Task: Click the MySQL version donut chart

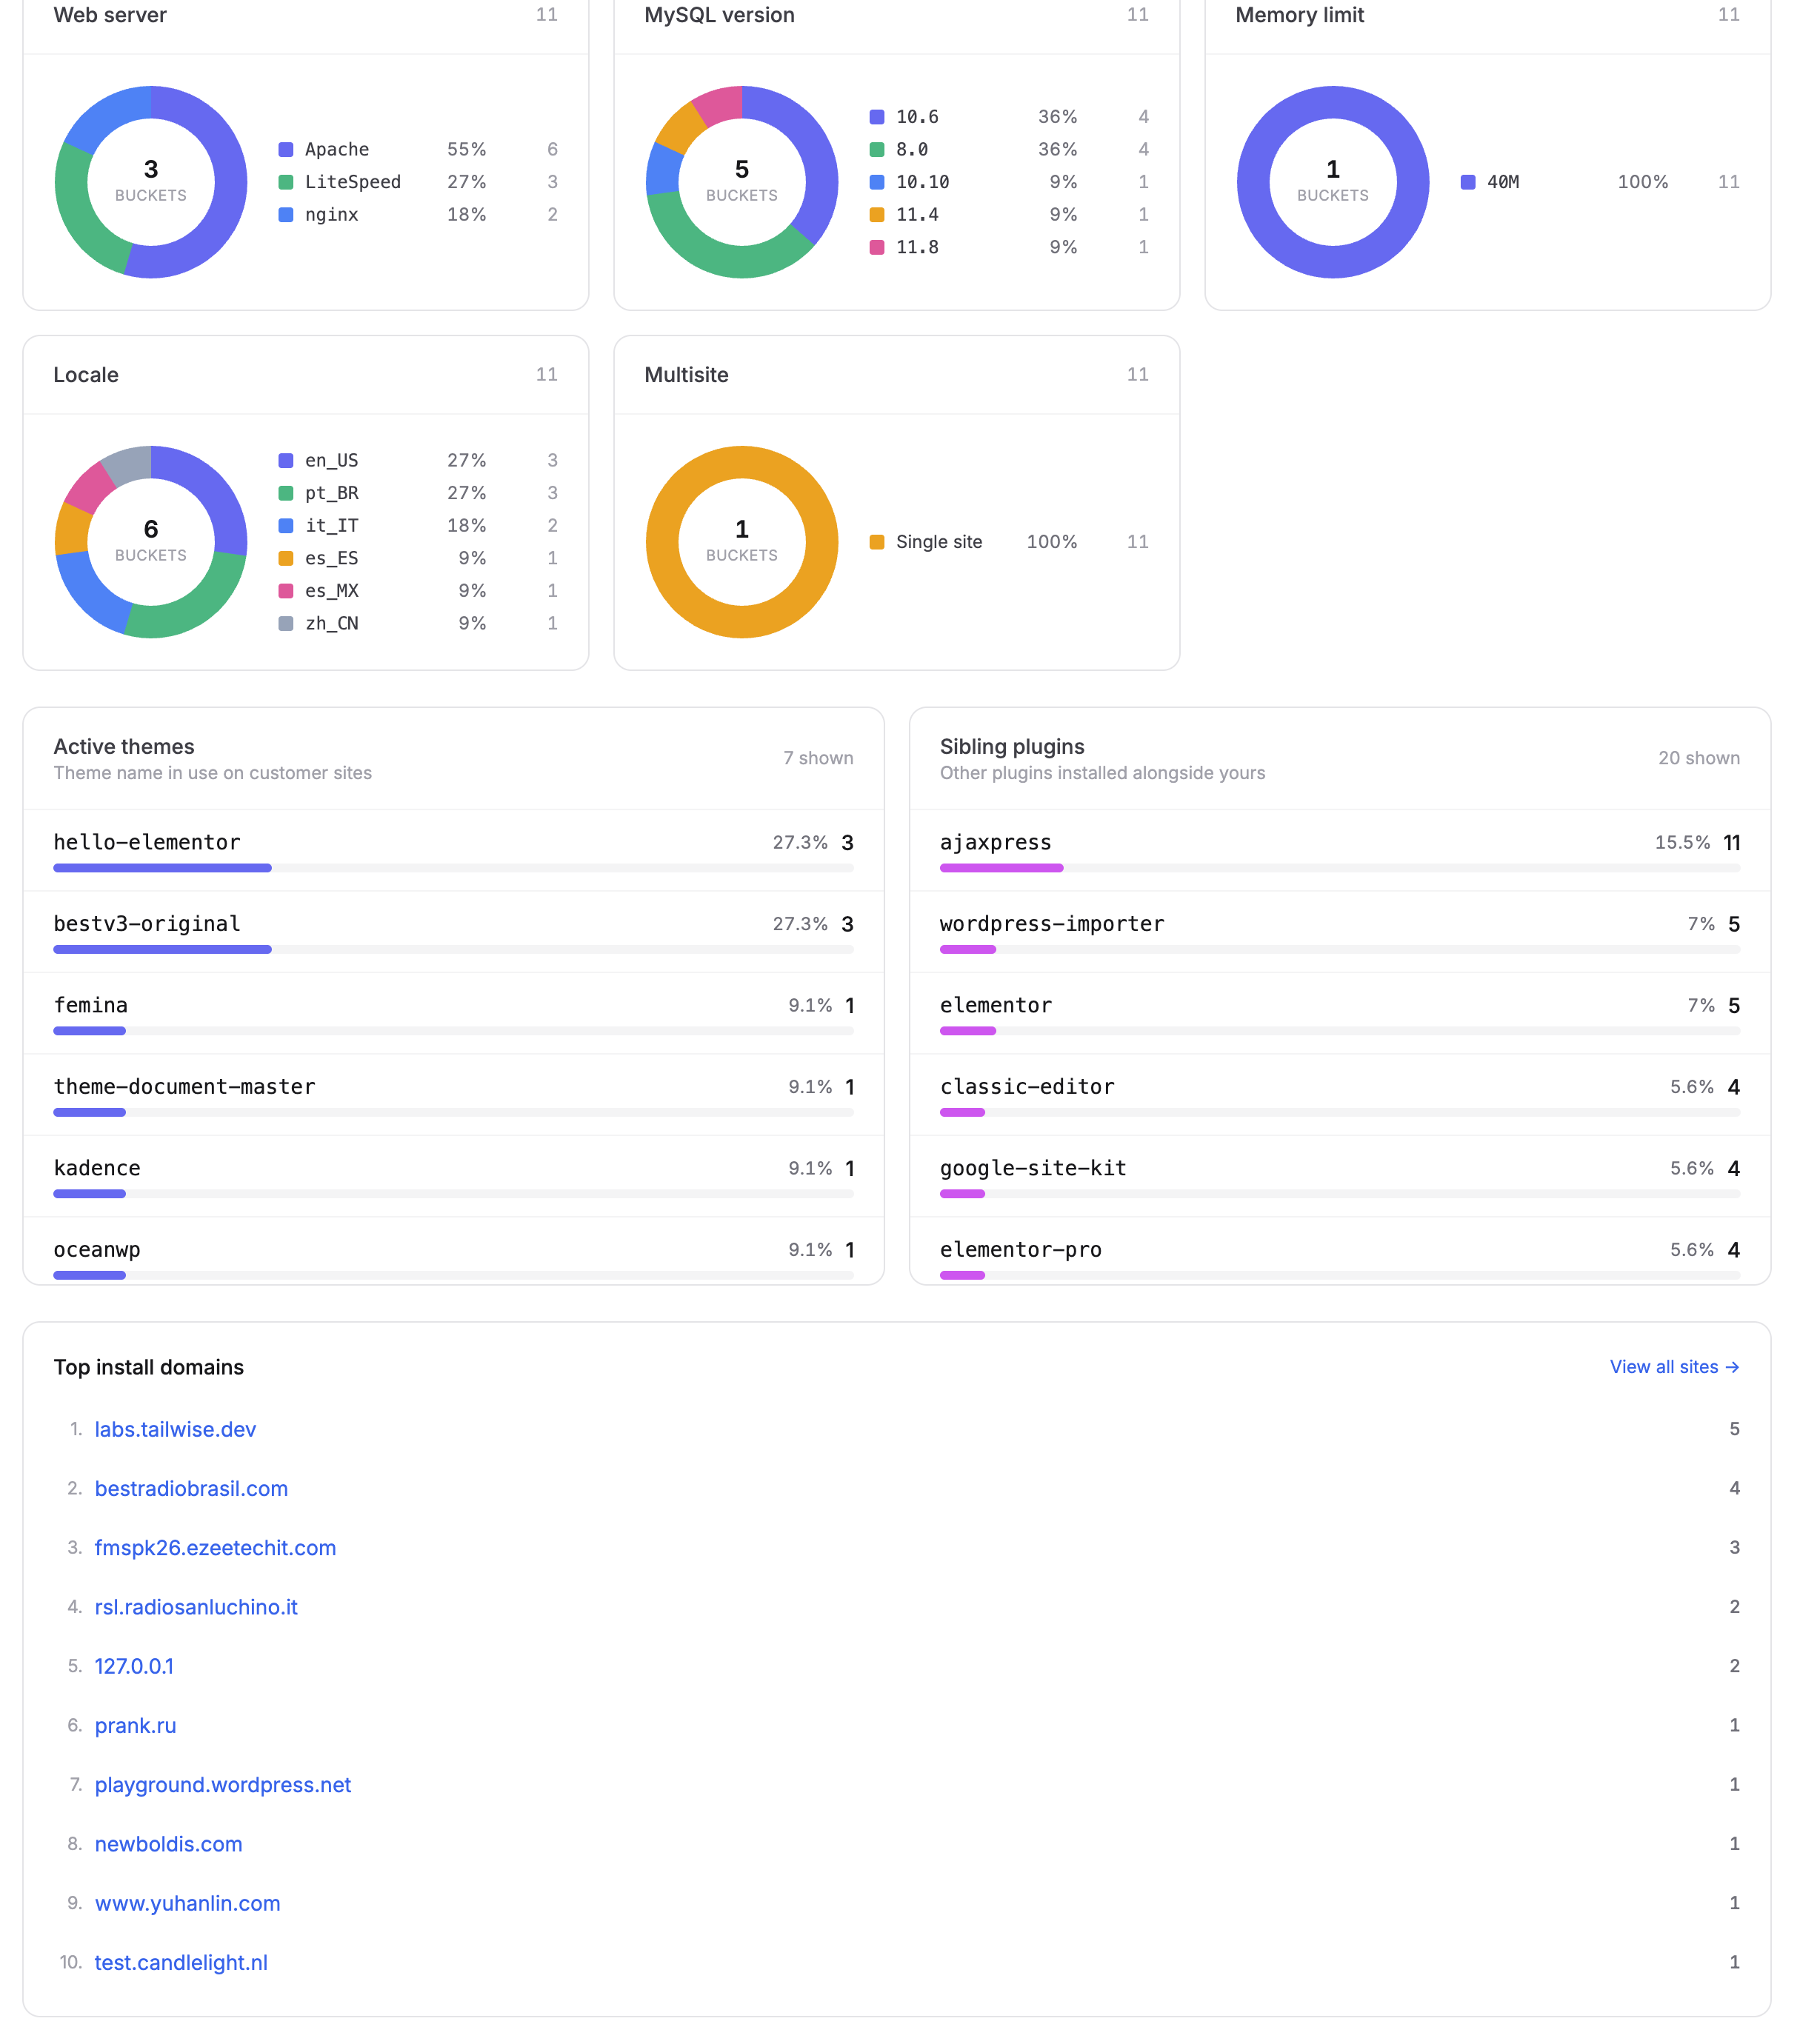Action: (x=742, y=182)
